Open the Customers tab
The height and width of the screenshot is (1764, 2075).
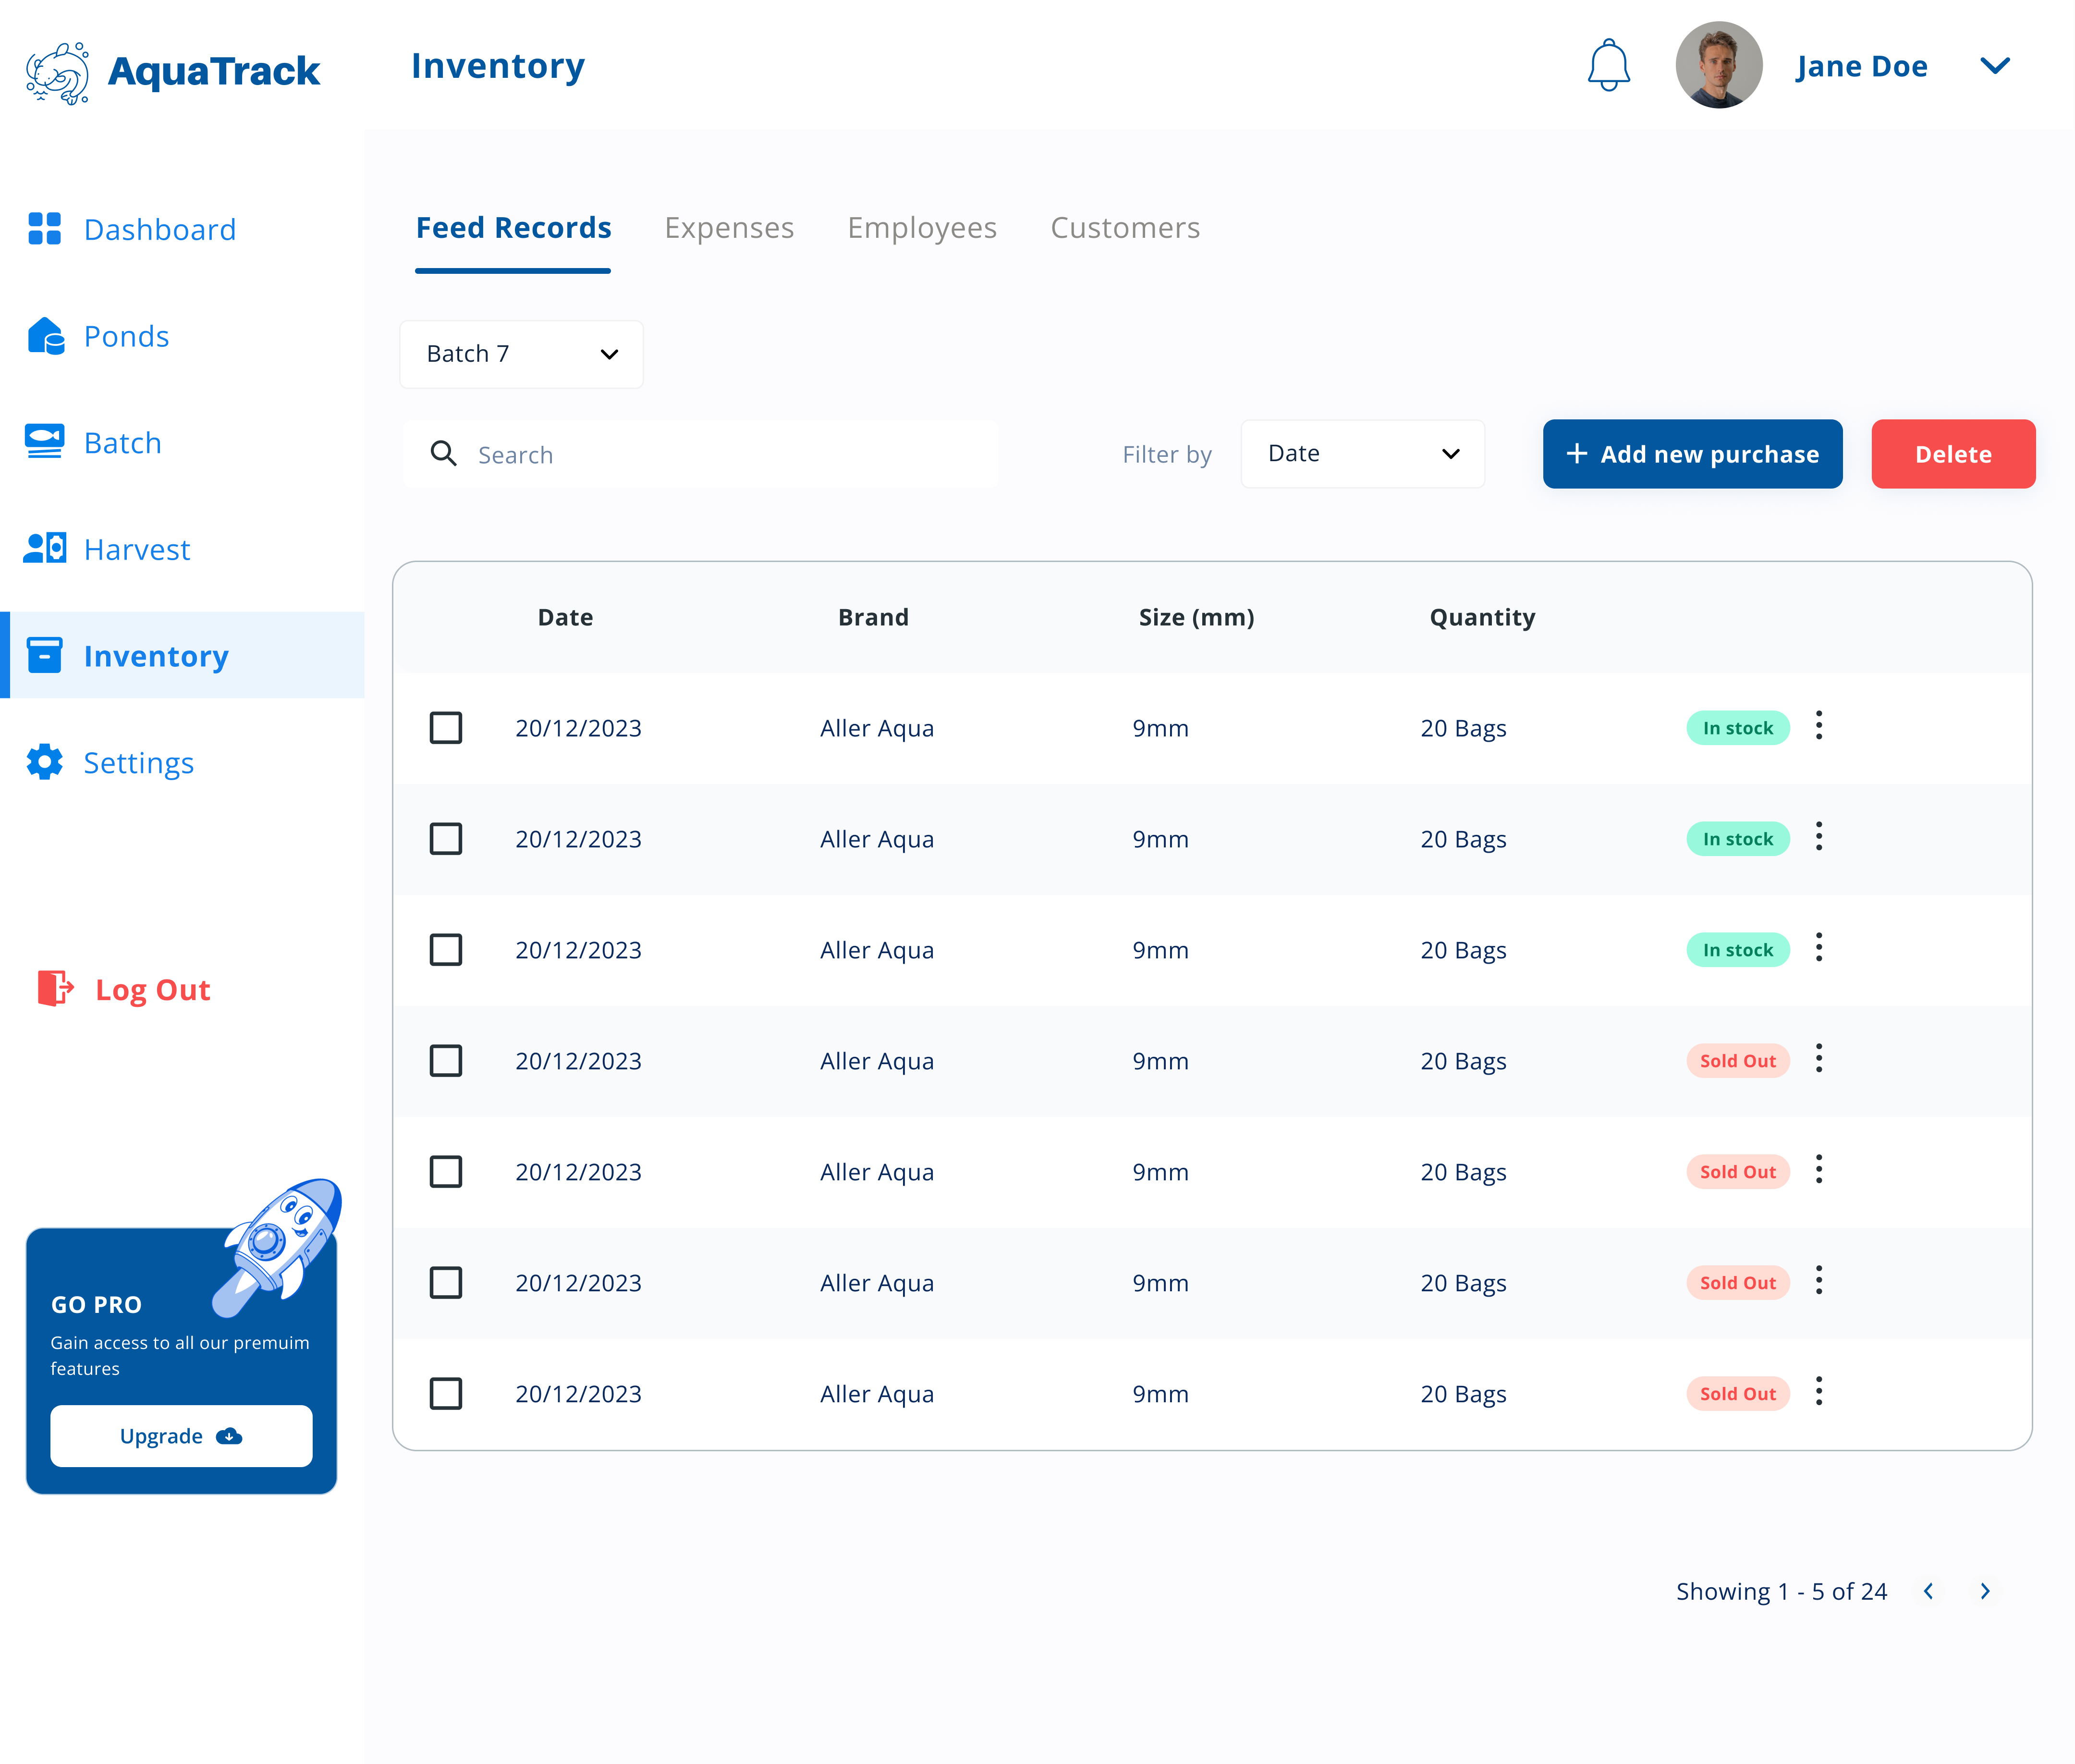(x=1125, y=228)
